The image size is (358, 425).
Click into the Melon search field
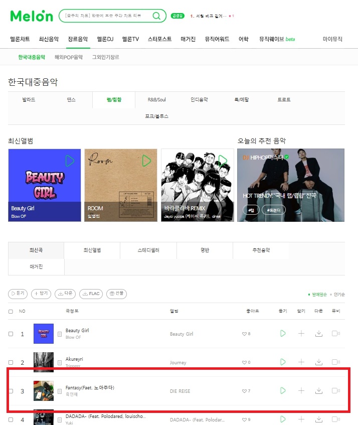coord(107,16)
